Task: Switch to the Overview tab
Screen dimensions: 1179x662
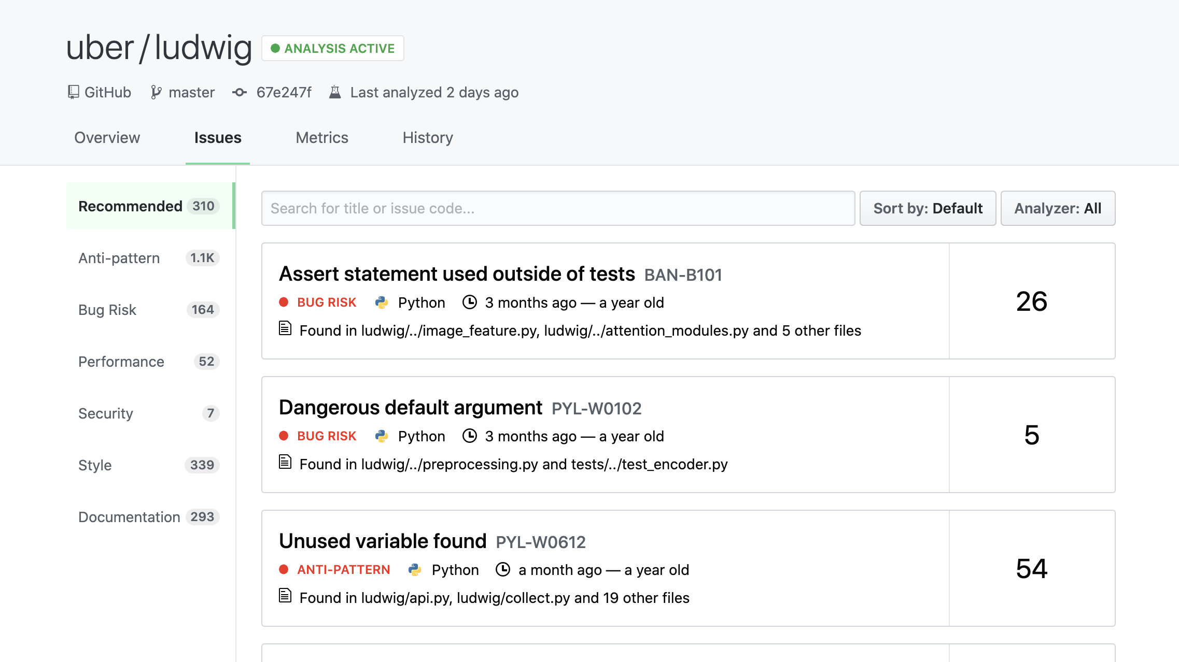Action: tap(107, 138)
